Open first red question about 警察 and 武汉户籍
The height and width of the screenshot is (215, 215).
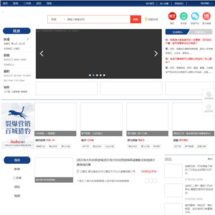pos(189,41)
